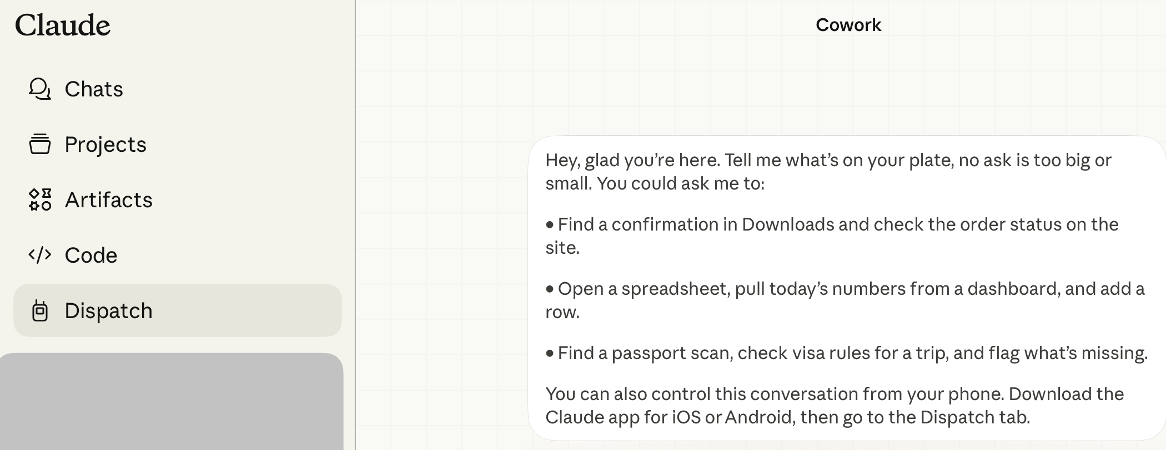Switch to the Code text label
Viewport: 1166px width, 450px height.
(x=91, y=255)
